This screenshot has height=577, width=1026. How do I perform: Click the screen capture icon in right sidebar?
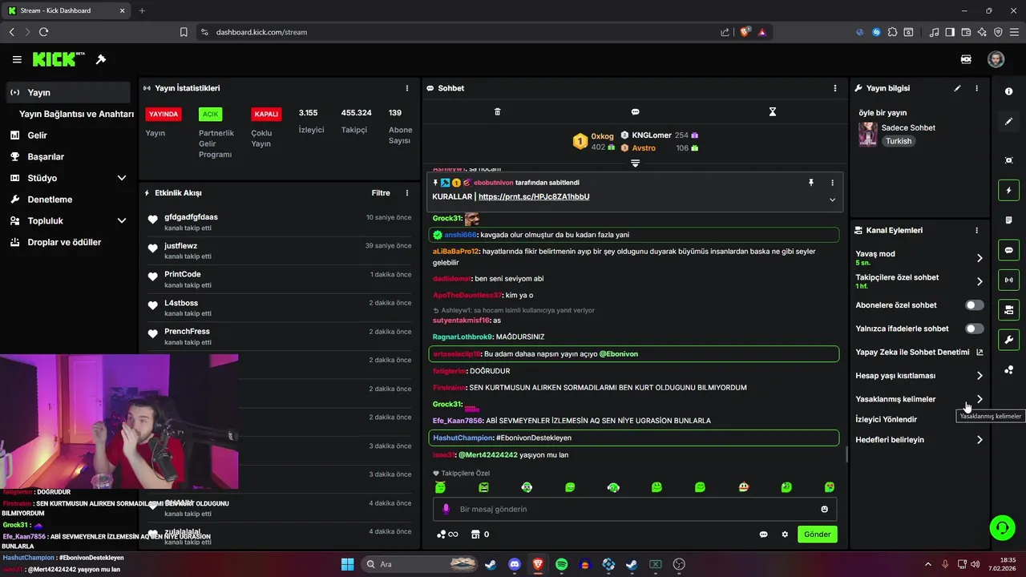1008,160
